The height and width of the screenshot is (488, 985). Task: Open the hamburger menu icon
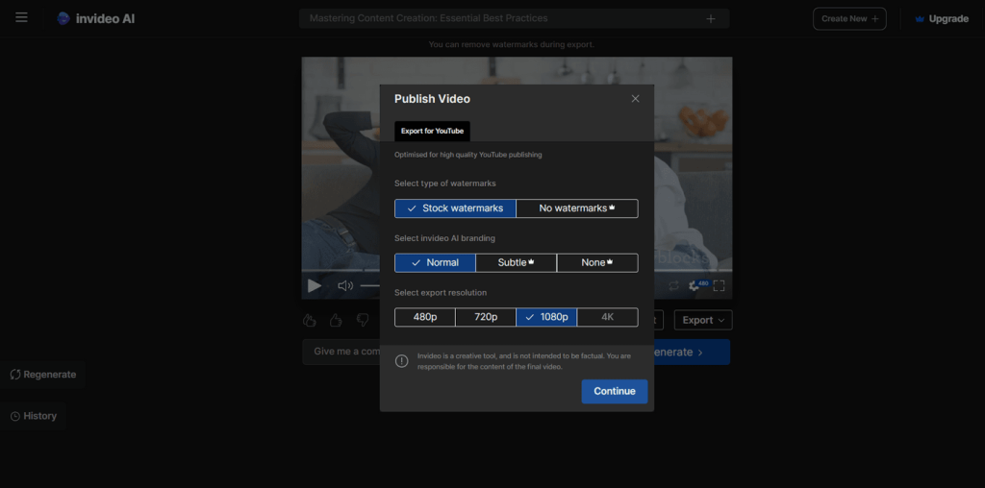(x=21, y=17)
